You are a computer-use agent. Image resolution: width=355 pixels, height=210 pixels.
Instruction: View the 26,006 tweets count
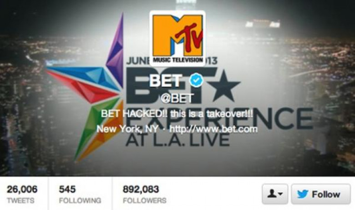(22, 189)
